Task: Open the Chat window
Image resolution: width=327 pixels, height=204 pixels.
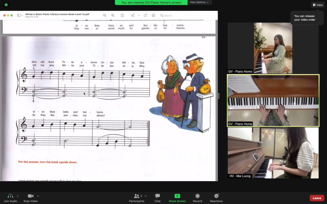Action: 157,196
